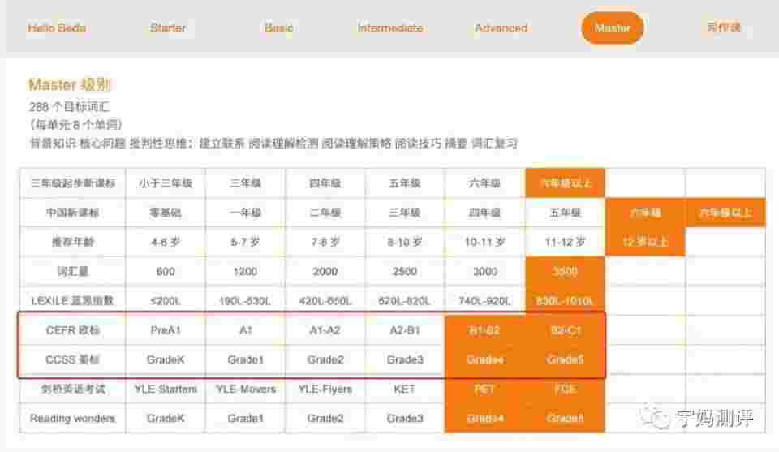Click the '三年级起步新课标' row header
Screen dimensions: 779x452
(x=72, y=183)
